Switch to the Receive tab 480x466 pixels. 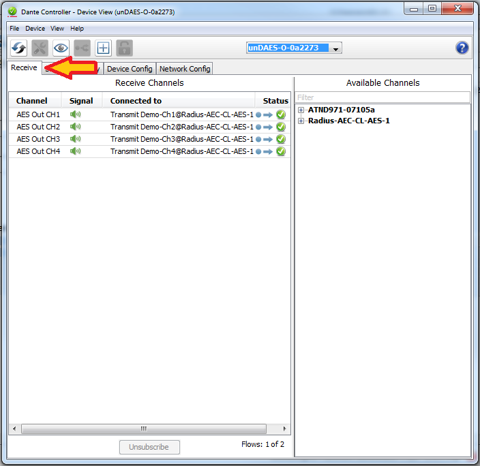point(24,67)
